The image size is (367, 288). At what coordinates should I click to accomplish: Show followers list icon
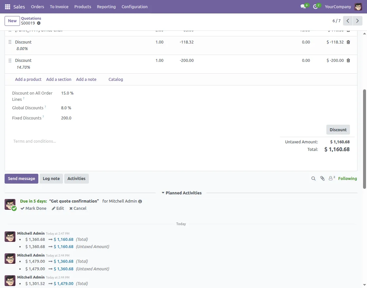[332, 178]
